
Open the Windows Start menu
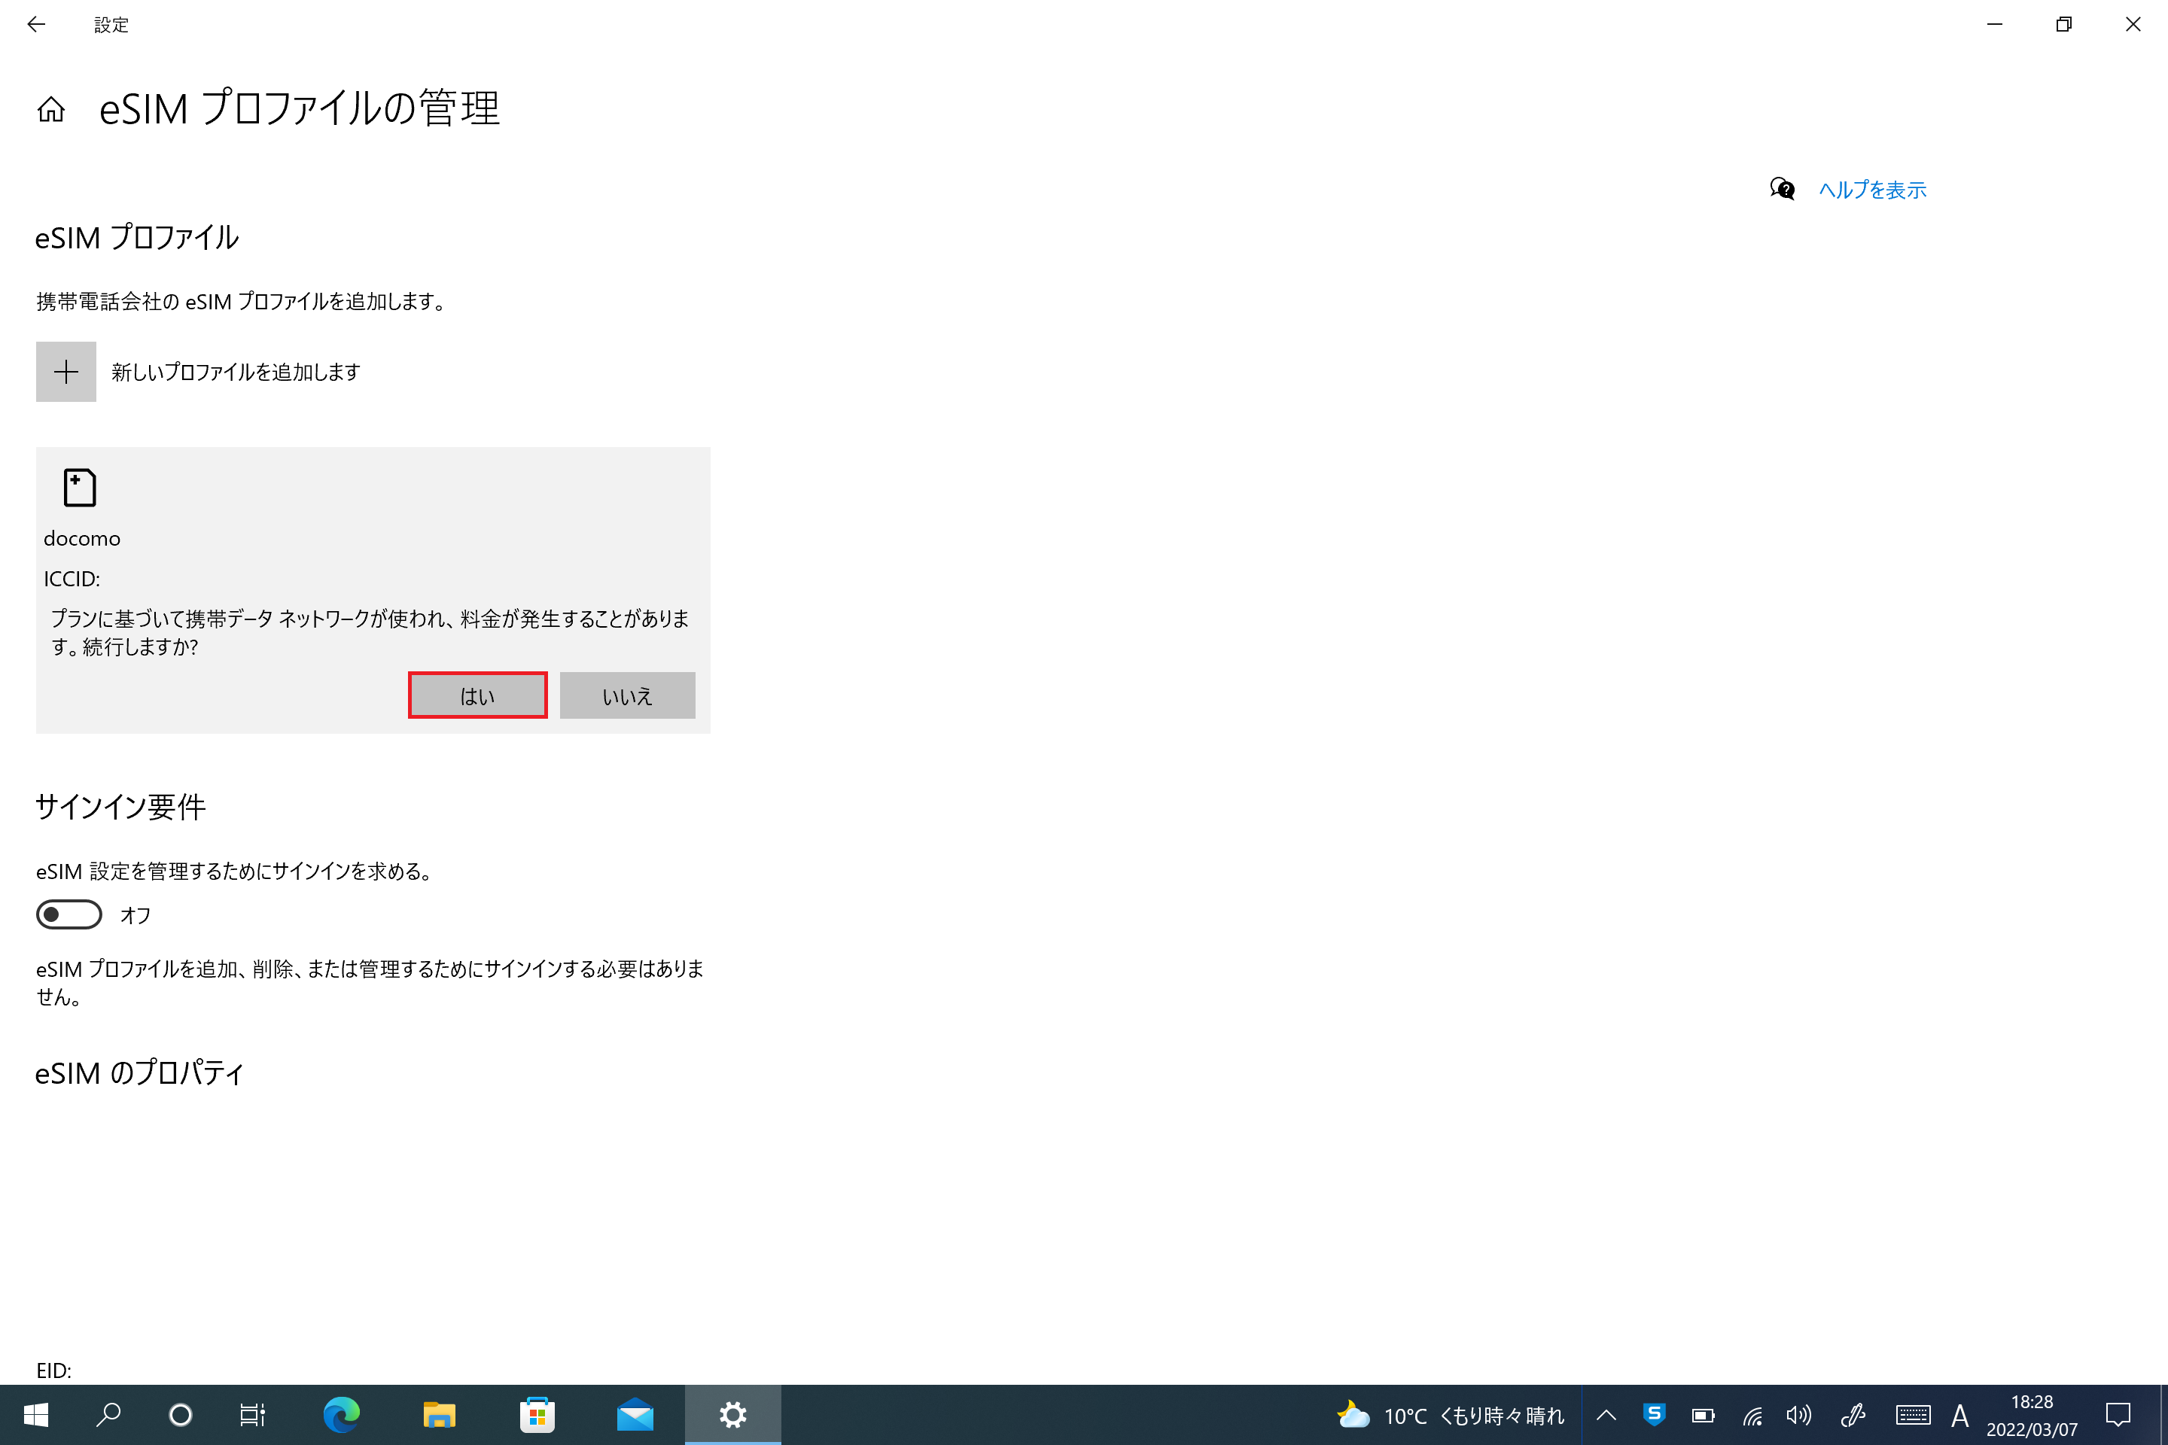tap(35, 1415)
